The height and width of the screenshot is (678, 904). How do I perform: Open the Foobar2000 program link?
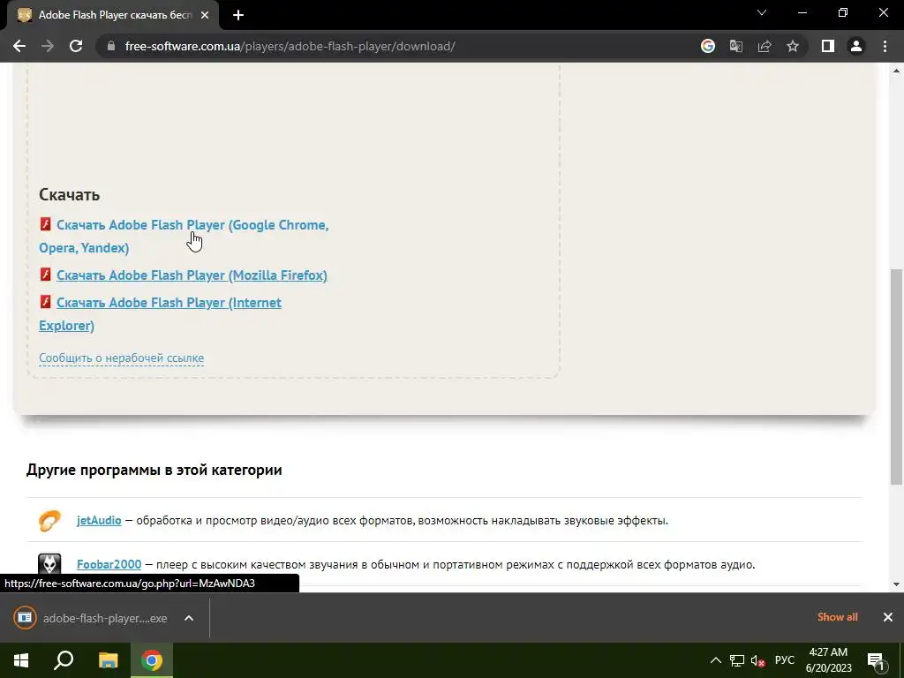(109, 564)
